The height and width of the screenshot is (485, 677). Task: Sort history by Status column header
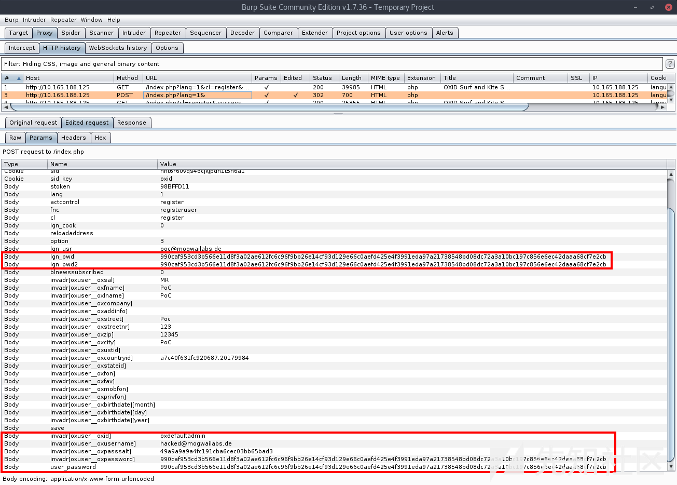[325, 78]
